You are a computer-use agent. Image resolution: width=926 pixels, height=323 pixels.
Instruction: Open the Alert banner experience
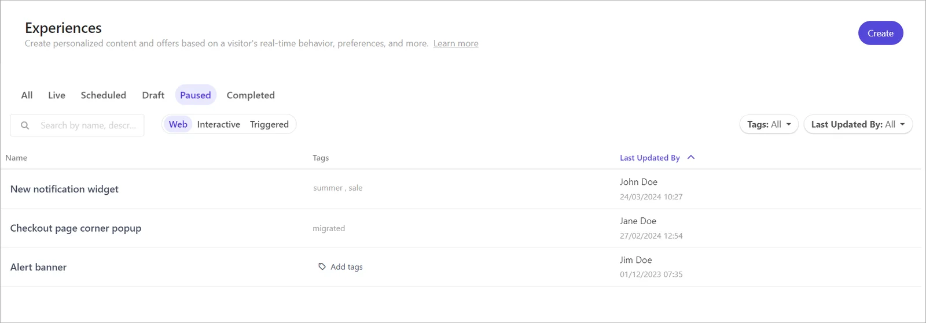[x=38, y=267]
